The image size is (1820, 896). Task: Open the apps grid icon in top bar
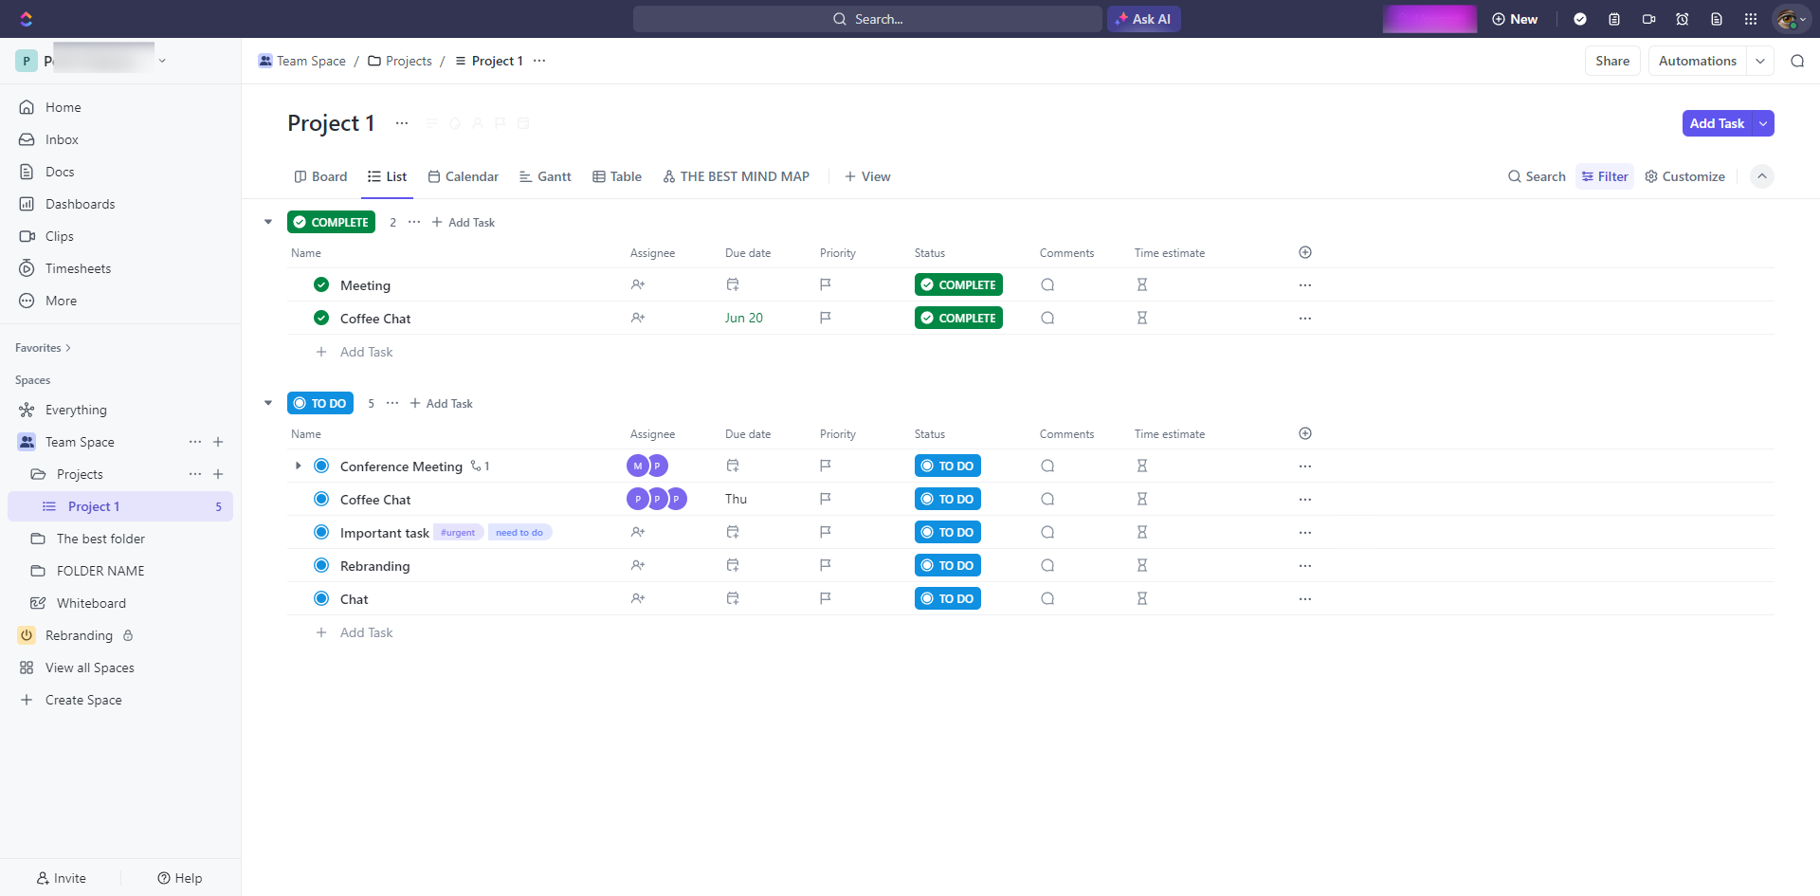pos(1751,19)
